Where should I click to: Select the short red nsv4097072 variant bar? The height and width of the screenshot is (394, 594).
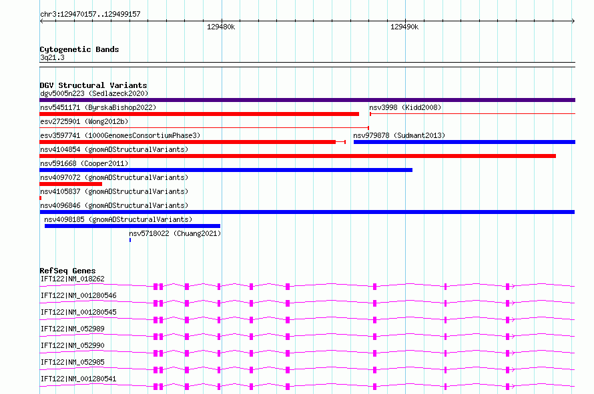71,184
